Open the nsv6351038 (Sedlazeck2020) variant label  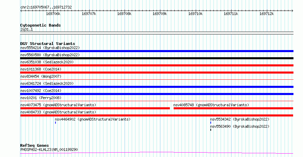47,62
